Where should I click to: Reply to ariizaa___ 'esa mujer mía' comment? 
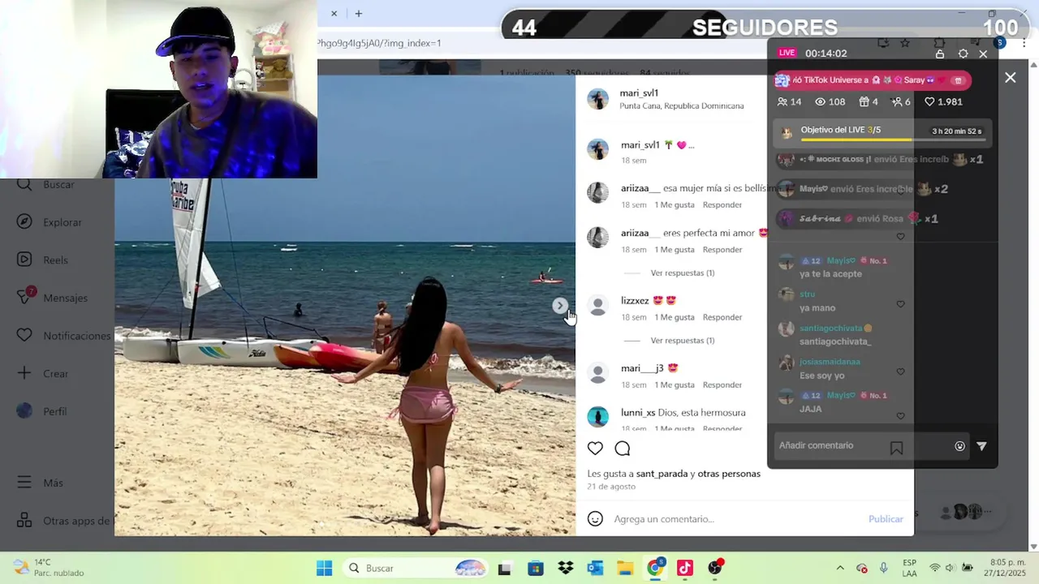point(722,205)
